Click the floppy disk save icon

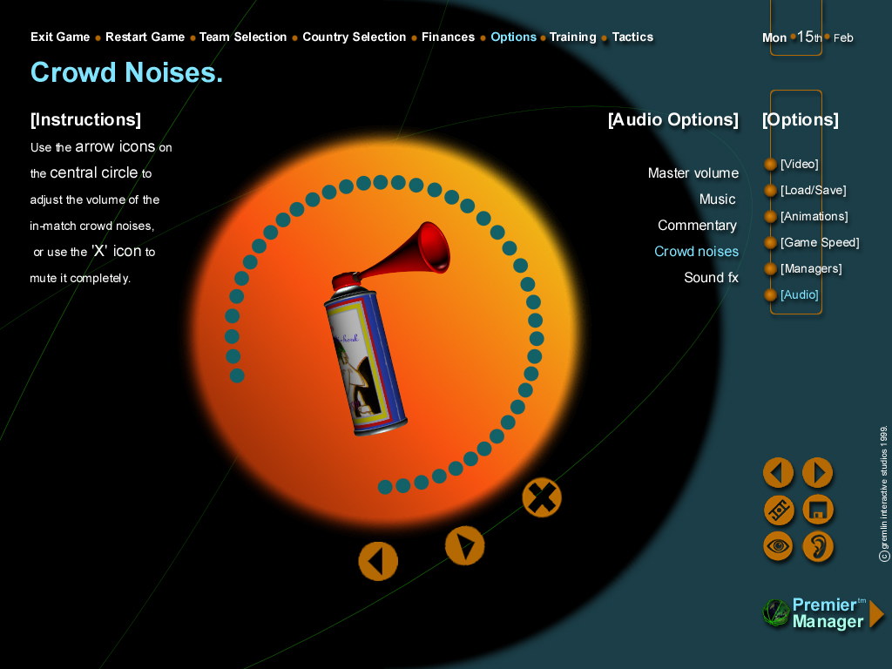point(817,510)
